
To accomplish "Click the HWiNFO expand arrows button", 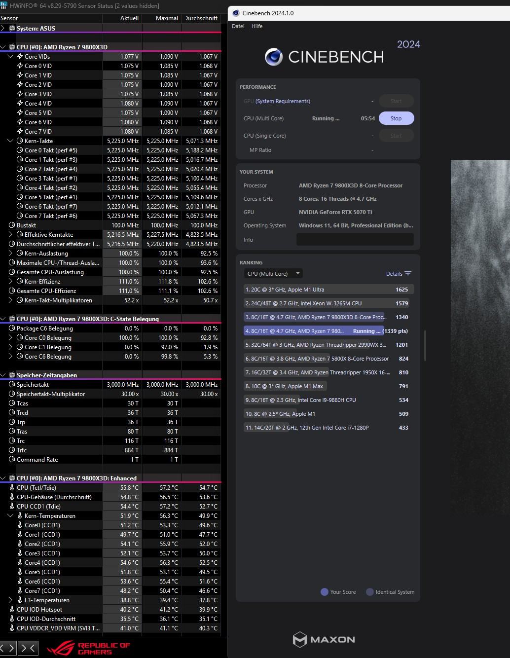I will click(8, 648).
